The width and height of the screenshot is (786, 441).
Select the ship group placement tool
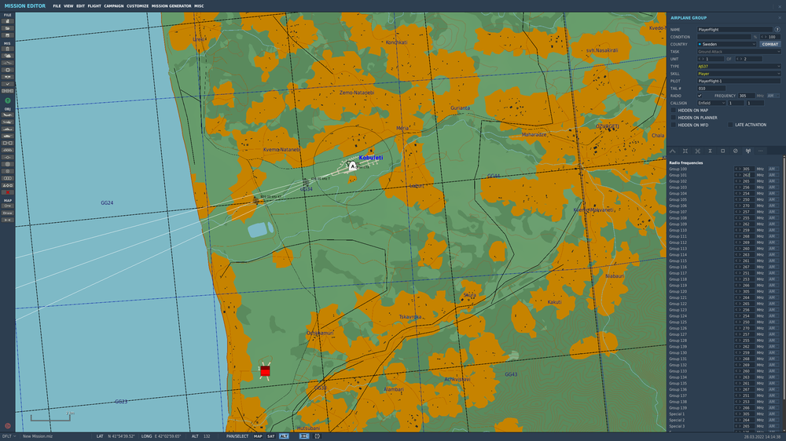pos(8,129)
